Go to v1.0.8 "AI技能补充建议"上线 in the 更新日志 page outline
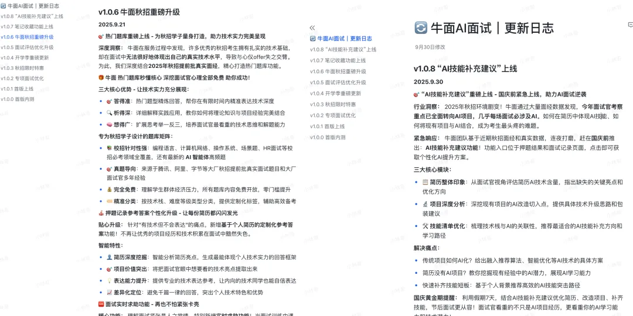This screenshot has width=633, height=316. [x=343, y=50]
